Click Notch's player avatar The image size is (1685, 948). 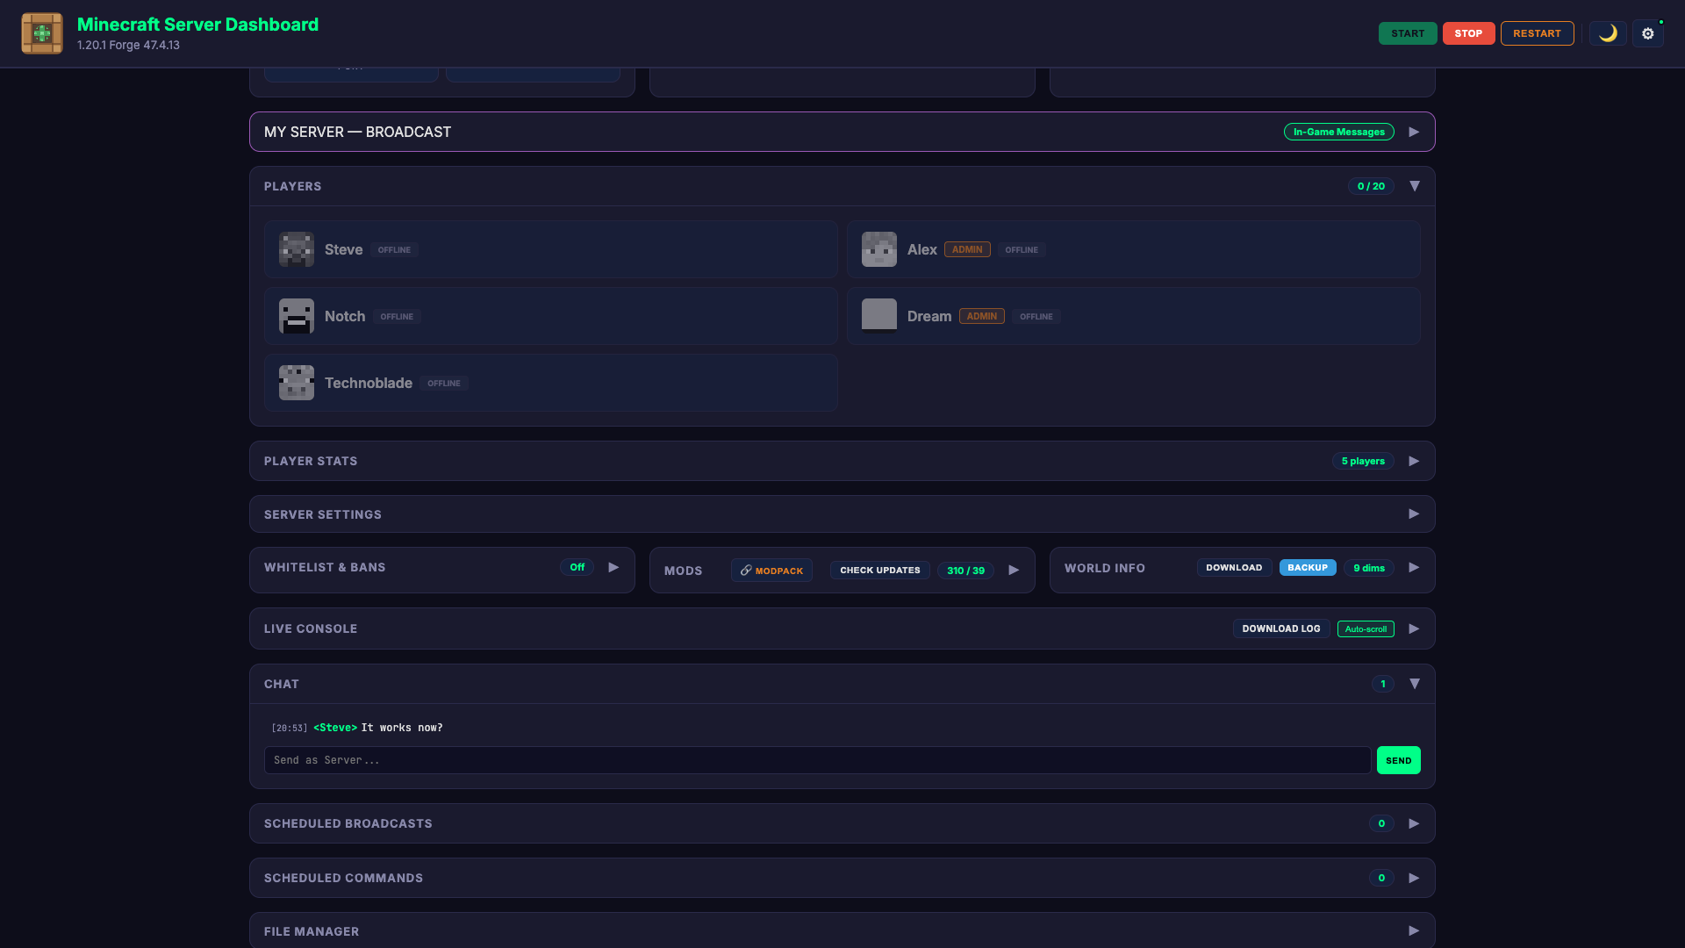click(x=297, y=316)
